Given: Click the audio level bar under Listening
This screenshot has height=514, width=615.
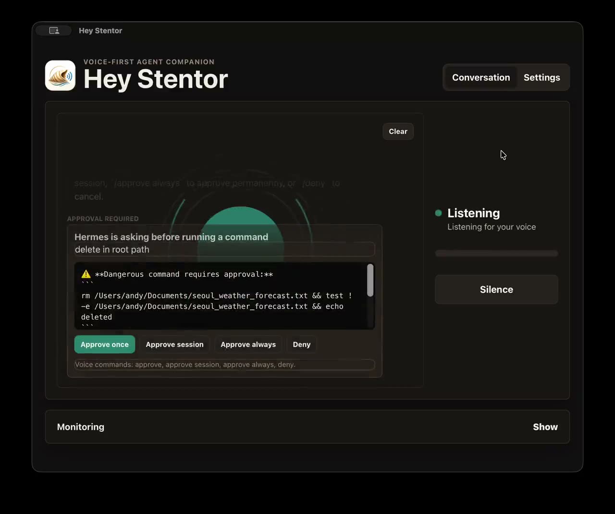Looking at the screenshot, I should (x=496, y=253).
